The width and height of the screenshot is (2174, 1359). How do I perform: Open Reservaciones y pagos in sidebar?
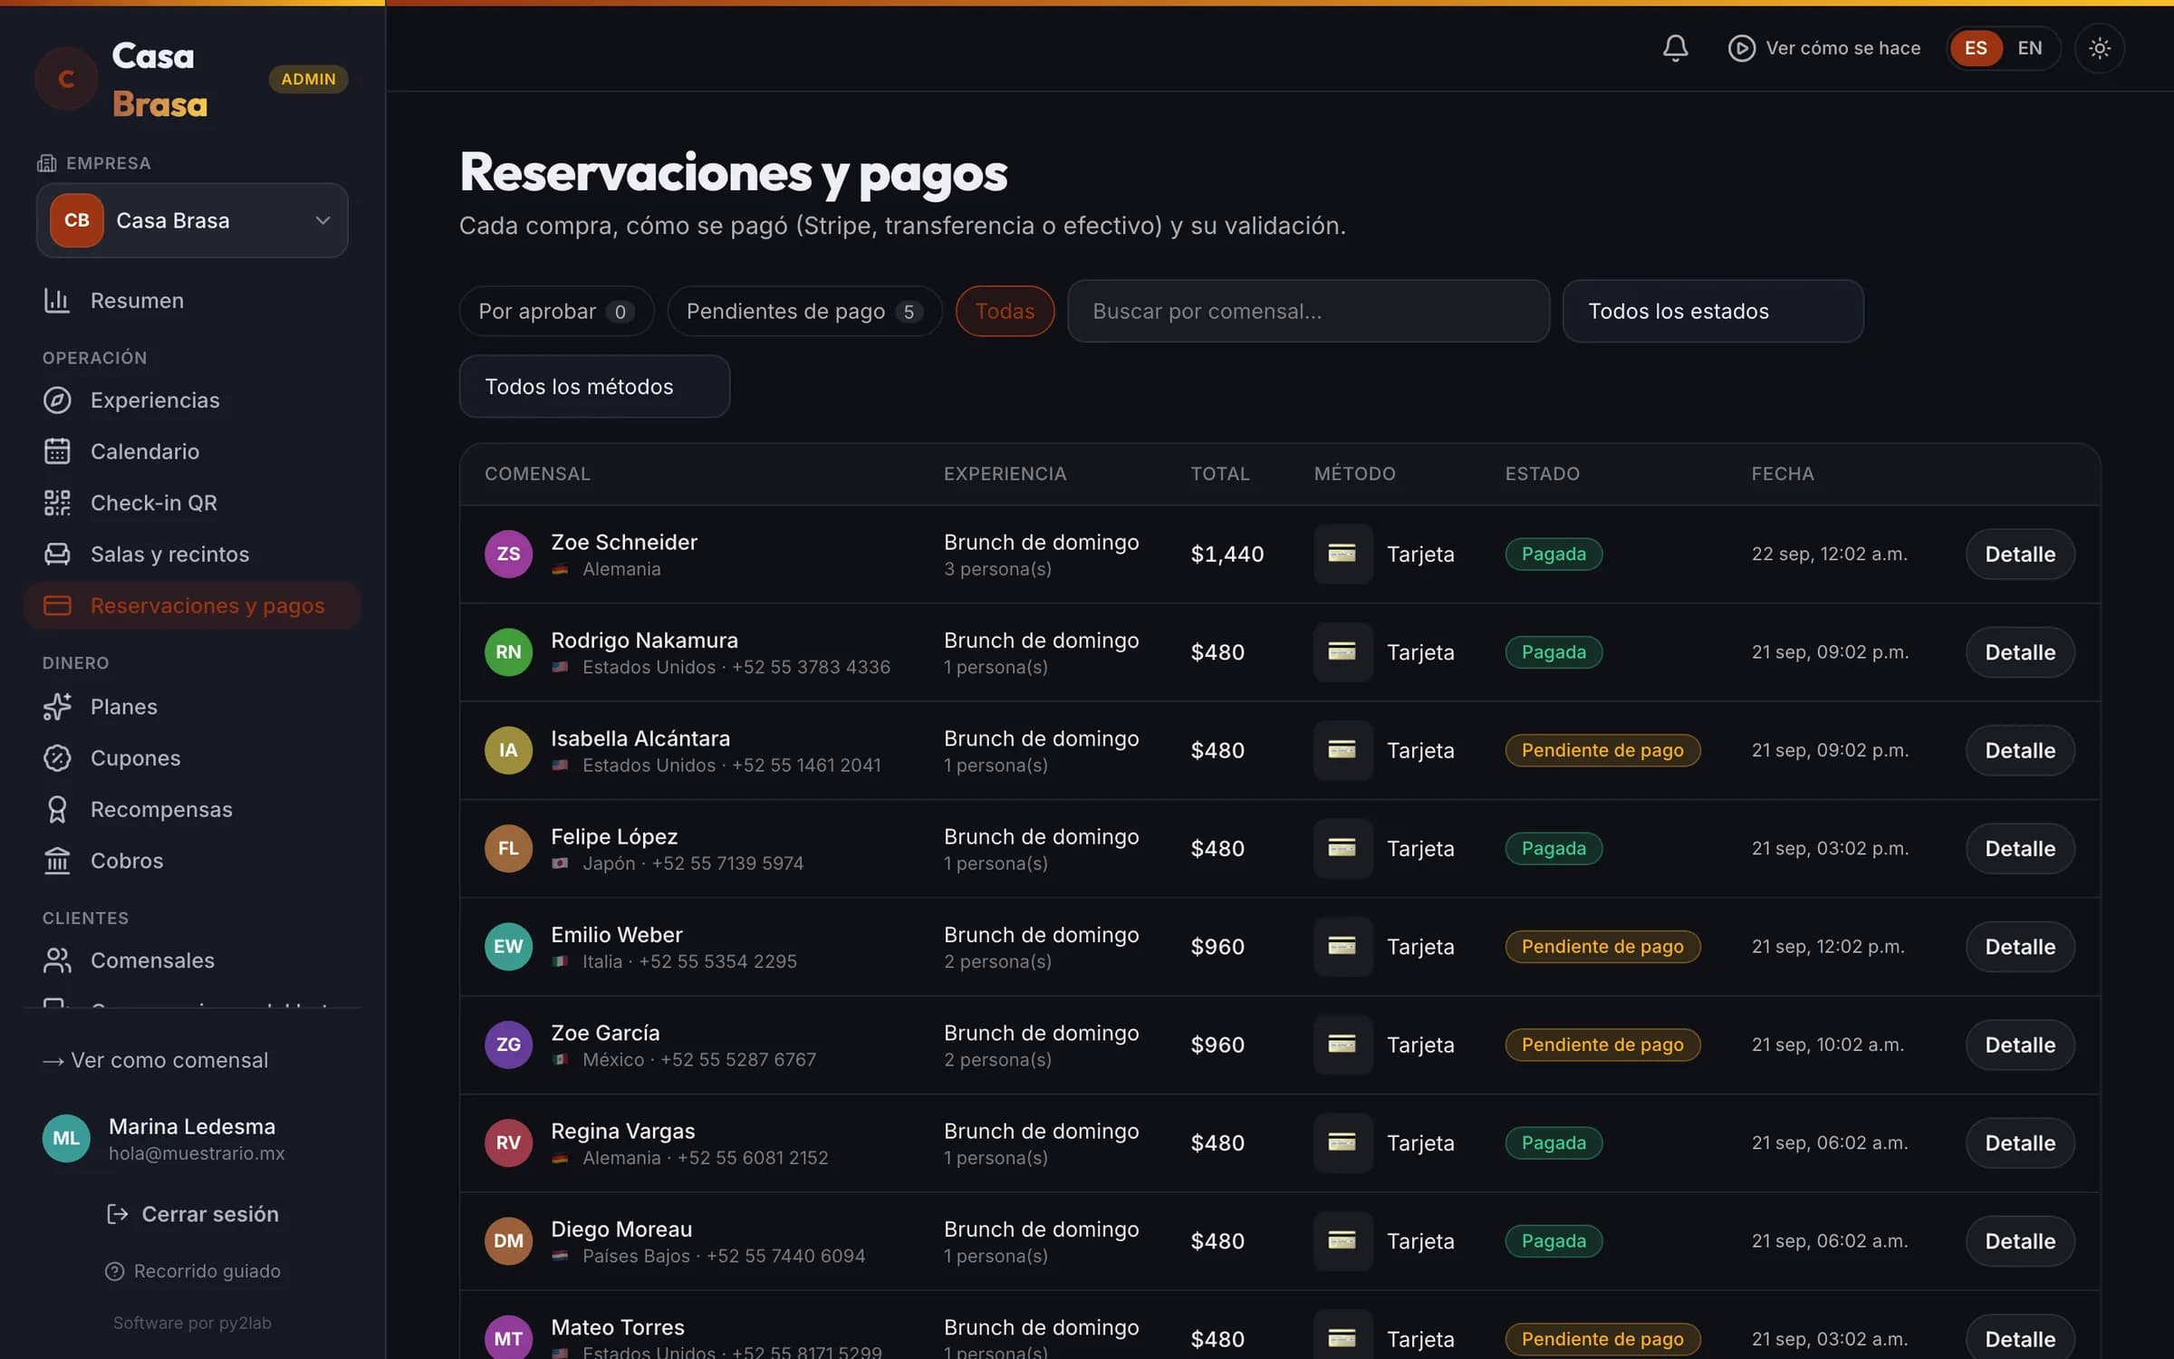pos(192,605)
